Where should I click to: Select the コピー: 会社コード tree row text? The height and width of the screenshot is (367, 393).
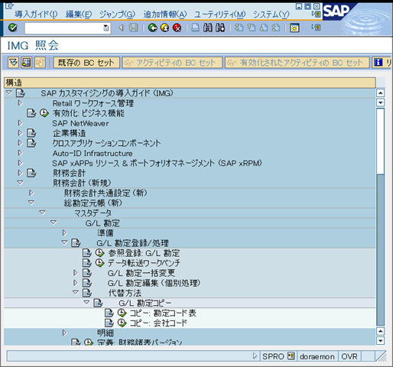[158, 323]
